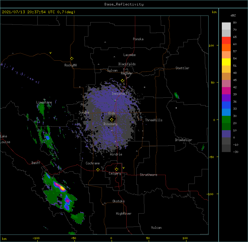Select the orange 57–60 dBZ legend swatch

tap(226, 47)
